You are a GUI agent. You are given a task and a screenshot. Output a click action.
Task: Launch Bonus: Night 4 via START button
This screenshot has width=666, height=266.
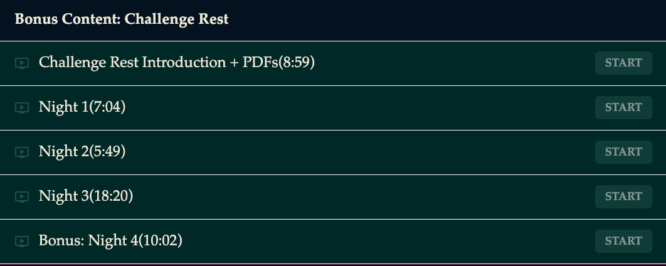click(x=623, y=242)
